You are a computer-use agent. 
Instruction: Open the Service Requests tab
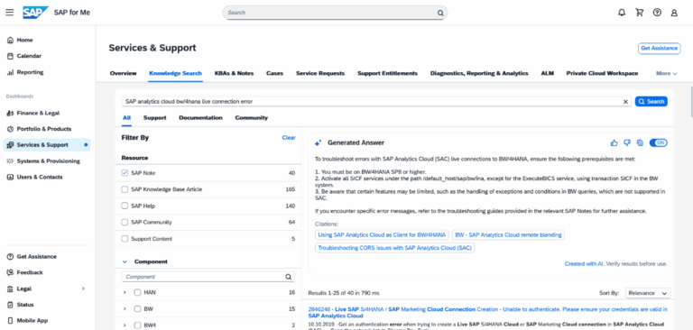click(320, 73)
